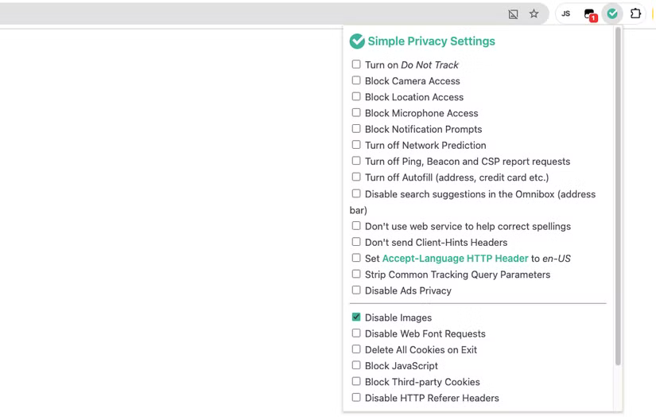Viewport: 656px width, 417px height.
Task: Click the popup's vertical scrollbar
Action: tap(618, 199)
